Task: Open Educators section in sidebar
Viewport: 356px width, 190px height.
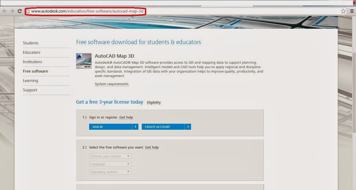Action: [x=32, y=52]
